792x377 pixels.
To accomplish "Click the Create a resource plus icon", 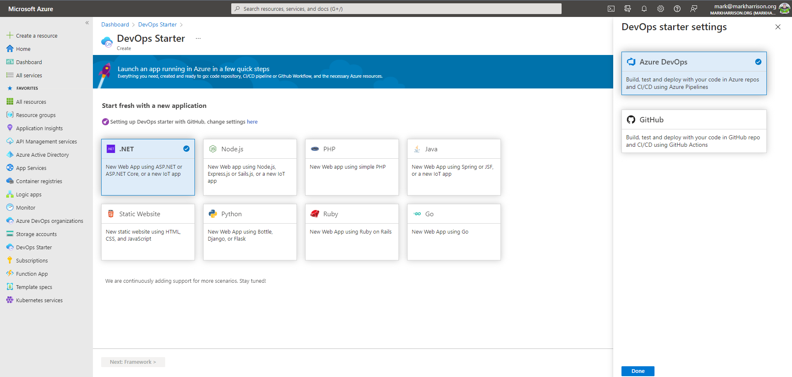I will coord(10,36).
